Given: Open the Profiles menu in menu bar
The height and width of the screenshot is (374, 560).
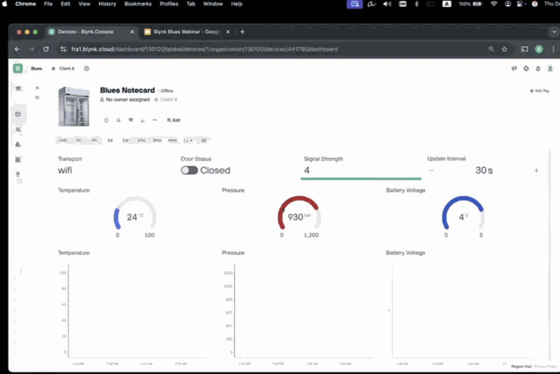Looking at the screenshot, I should point(169,4).
